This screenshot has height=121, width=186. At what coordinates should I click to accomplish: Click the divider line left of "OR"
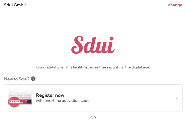pos(51,118)
